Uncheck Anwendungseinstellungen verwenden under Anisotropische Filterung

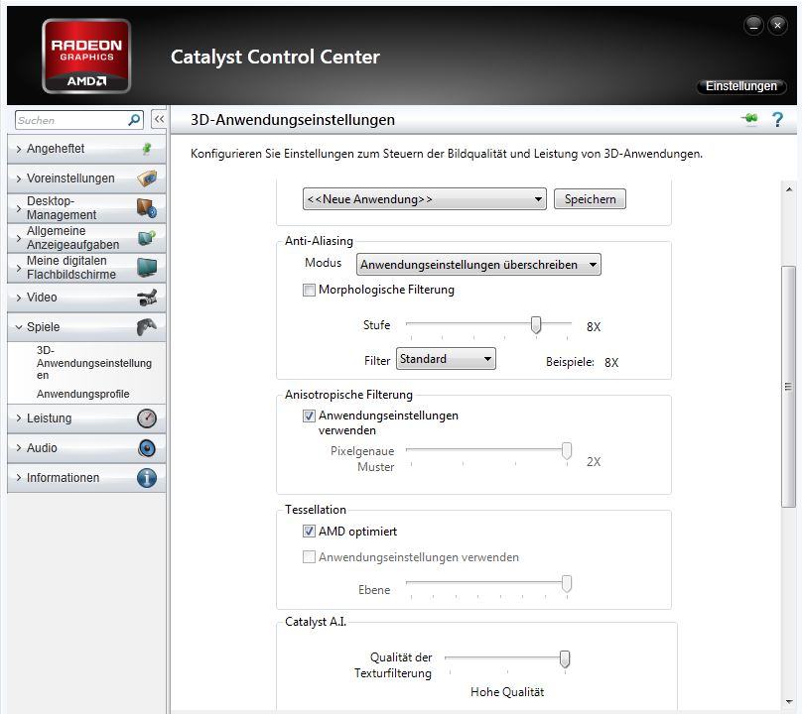tap(309, 416)
